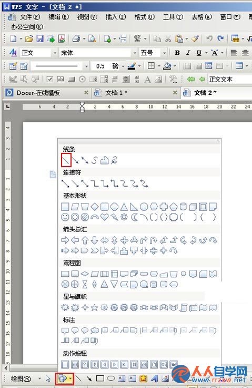The height and width of the screenshot is (388, 252).
Task: Click the 办公空间(K) menu
Action: 27,26
